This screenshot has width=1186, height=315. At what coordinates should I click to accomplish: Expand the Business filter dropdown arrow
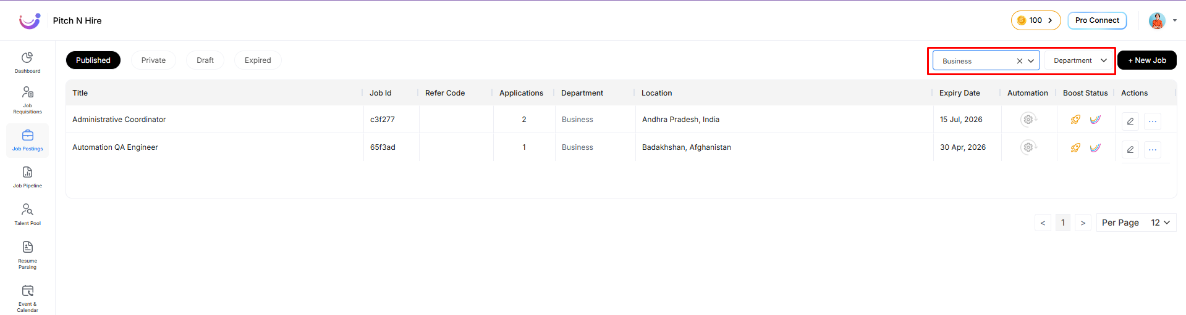point(1031,61)
